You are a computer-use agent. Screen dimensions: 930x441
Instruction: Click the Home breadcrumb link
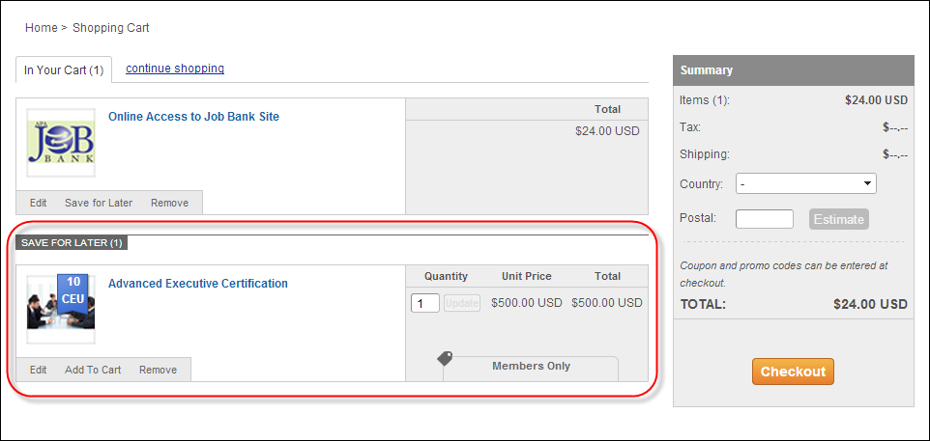41,28
